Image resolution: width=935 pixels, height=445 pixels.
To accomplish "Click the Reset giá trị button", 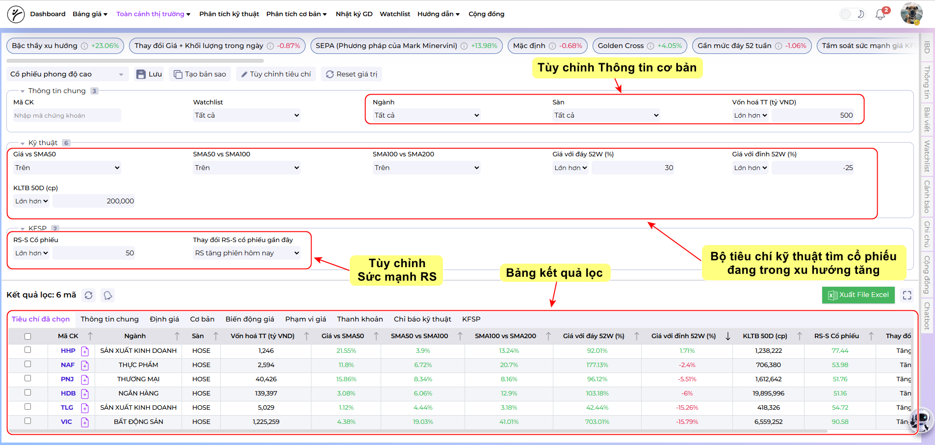I will 351,74.
